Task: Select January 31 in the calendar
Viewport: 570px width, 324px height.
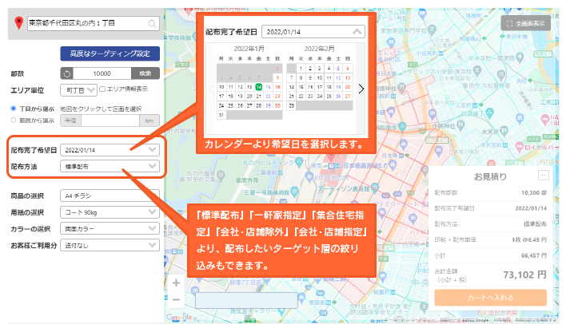Action: pos(221,115)
